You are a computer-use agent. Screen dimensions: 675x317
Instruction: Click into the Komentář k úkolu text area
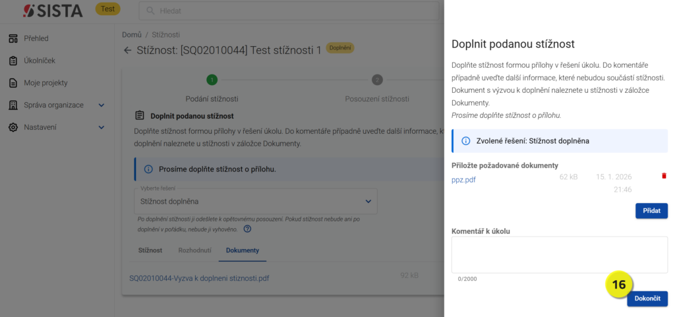559,254
